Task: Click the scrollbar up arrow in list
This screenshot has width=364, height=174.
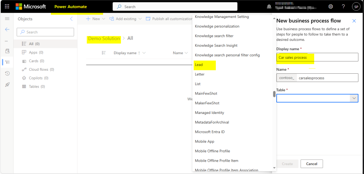Action: point(274,19)
